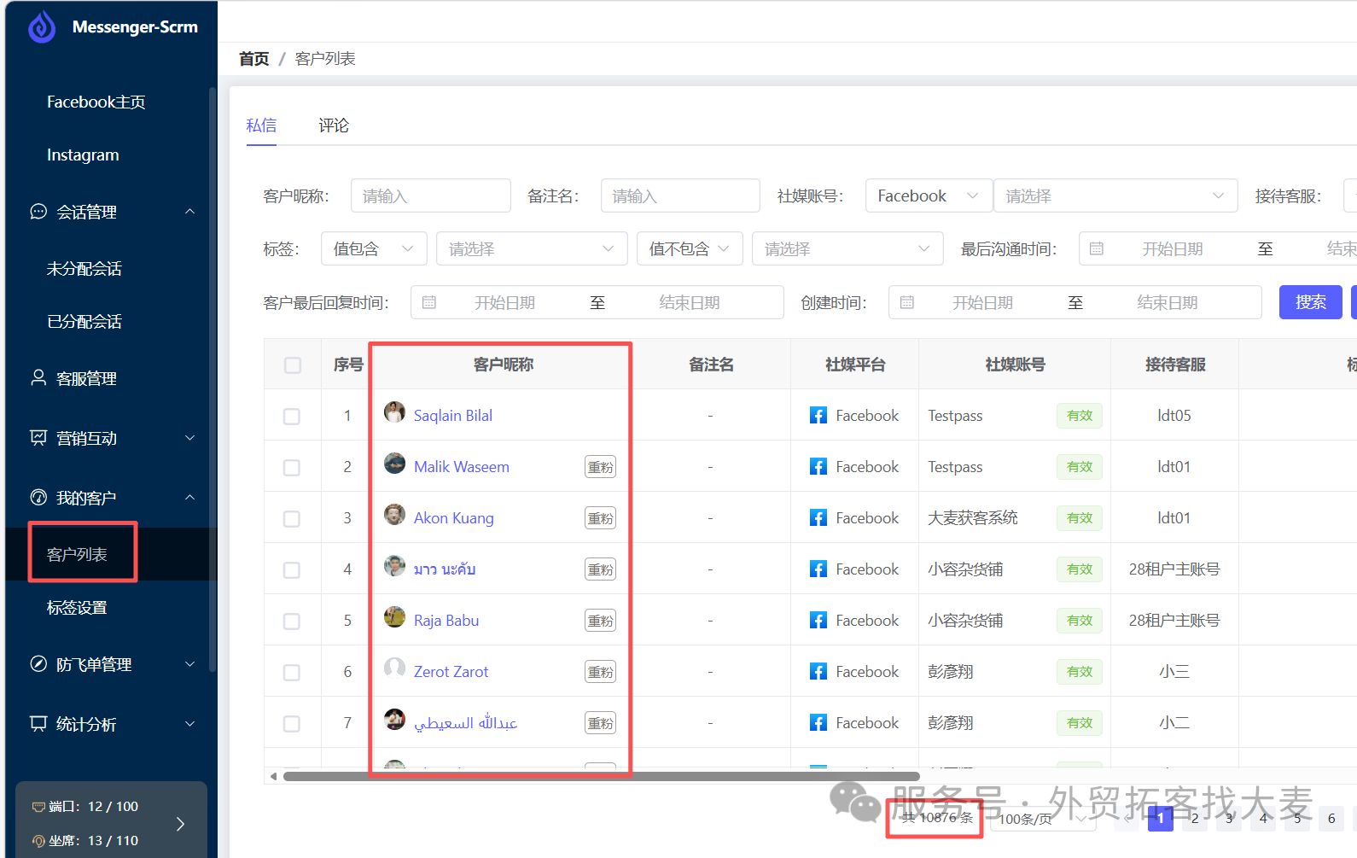Open the Facebook platform dropdown
Viewport: 1357px width, 858px height.
coord(929,196)
